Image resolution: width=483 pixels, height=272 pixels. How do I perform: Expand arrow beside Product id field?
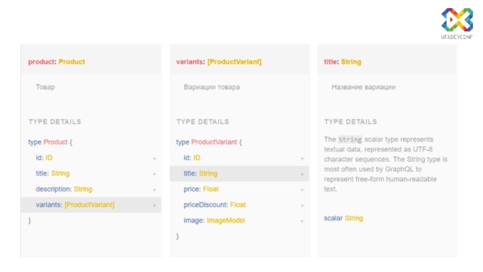155,158
